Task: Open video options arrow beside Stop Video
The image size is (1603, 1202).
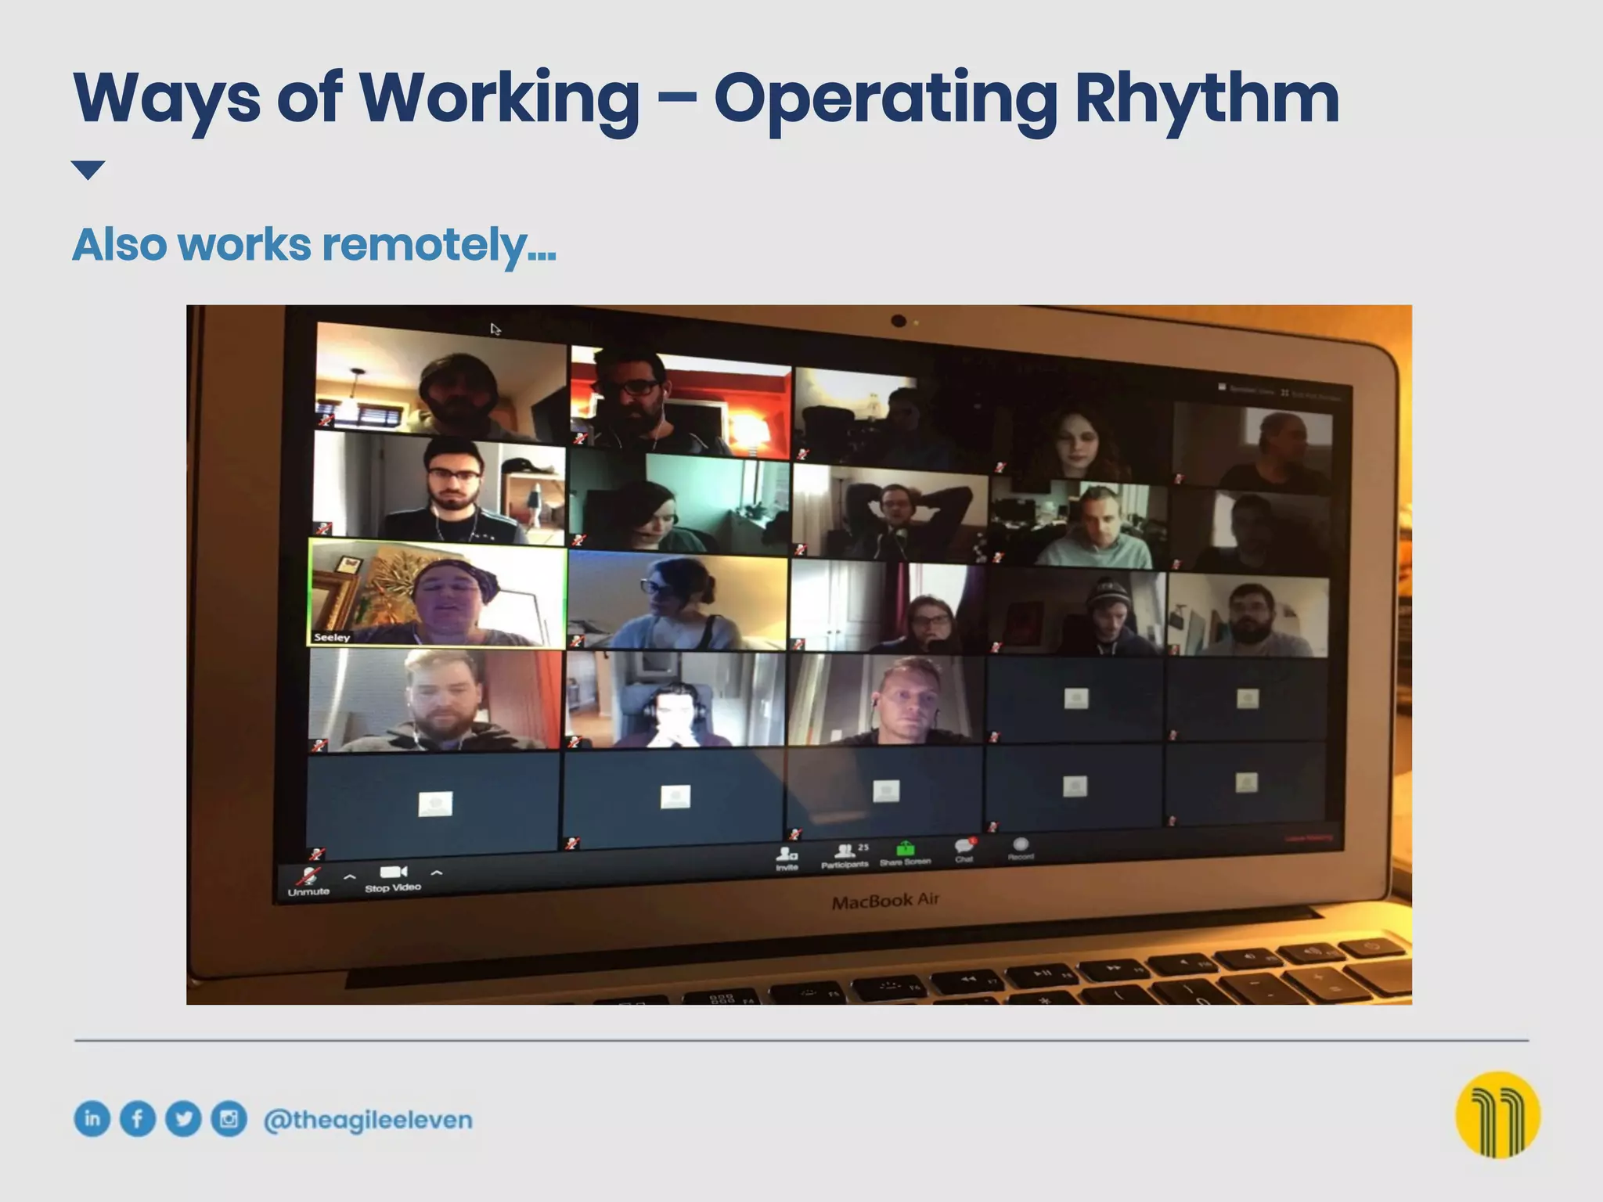Action: (437, 873)
